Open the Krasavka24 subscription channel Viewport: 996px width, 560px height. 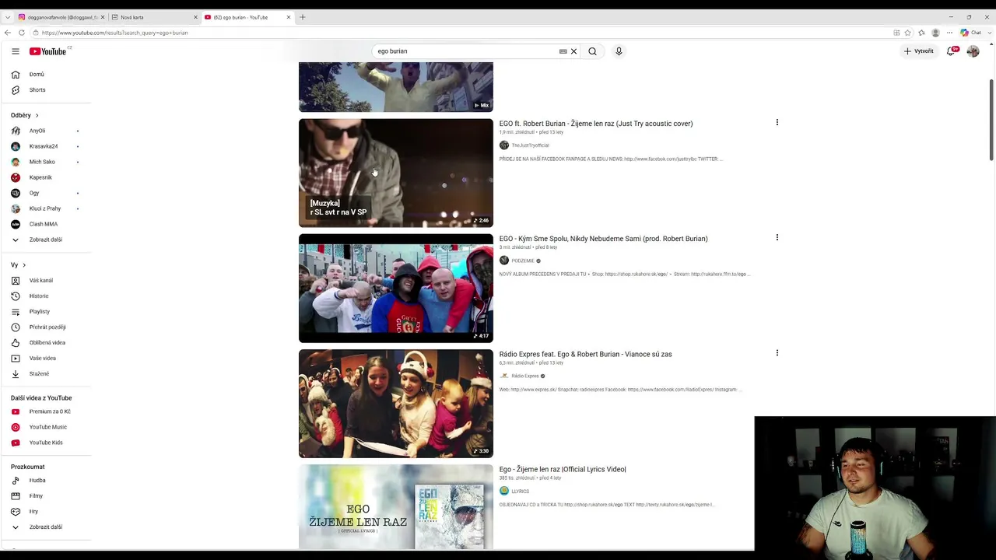(45, 146)
